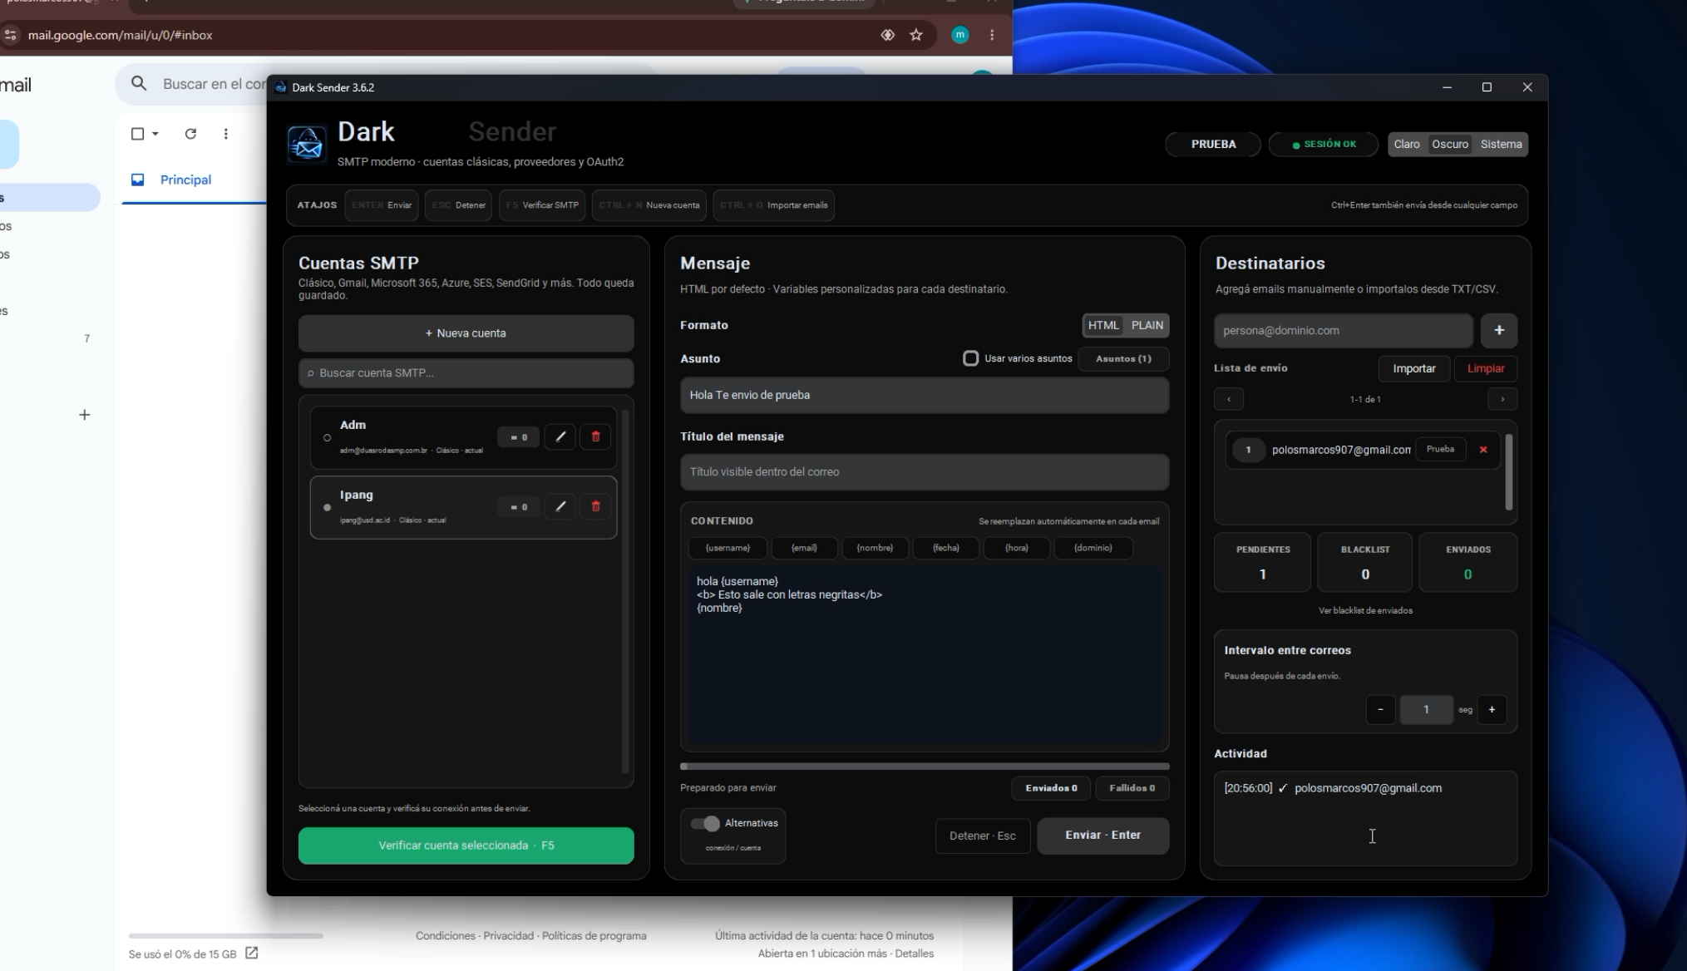The width and height of the screenshot is (1687, 971).
Task: Open Gmail storage external link icon
Action: (x=251, y=954)
